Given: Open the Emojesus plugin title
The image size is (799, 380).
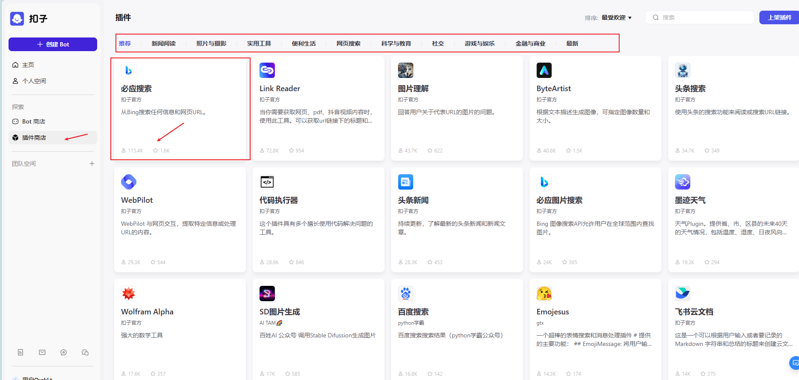Looking at the screenshot, I should tap(553, 312).
